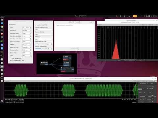Screen dimensions: 158x118
Task: Click the Noise Amp spinbox arrows
Action: [x=30, y=53]
